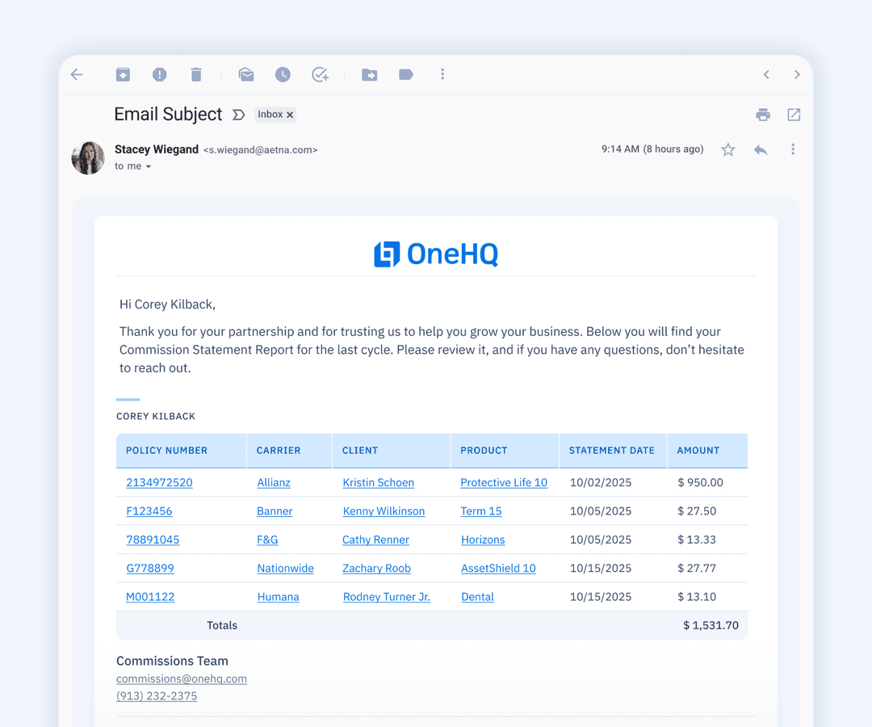
Task: Report the email as spam
Action: coord(159,74)
